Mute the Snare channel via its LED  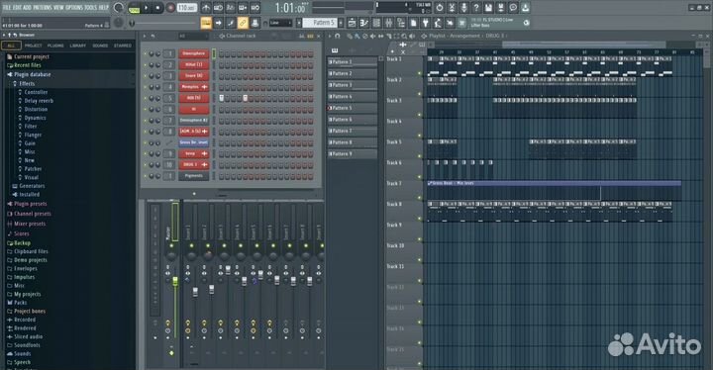point(146,76)
